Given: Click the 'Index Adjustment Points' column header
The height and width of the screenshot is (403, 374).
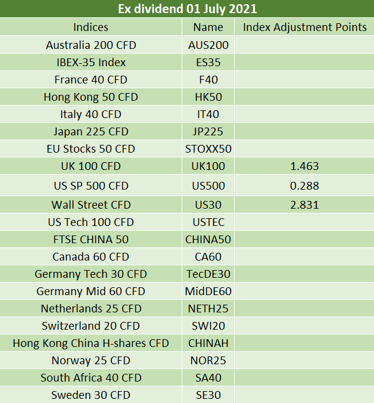Looking at the screenshot, I should pos(304,27).
